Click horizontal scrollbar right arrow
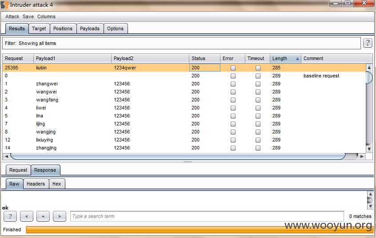This screenshot has width=376, height=238. coord(362,156)
